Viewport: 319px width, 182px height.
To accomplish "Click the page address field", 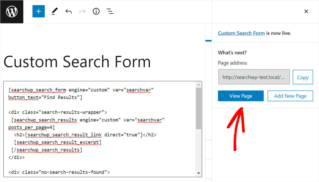I will 254,77.
